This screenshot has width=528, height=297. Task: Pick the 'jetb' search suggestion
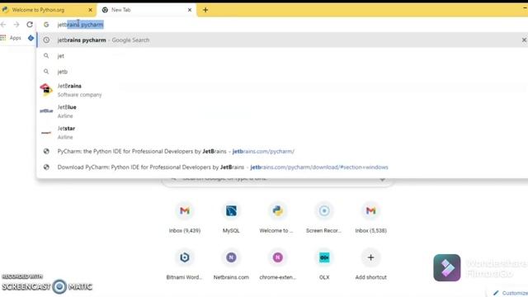pyautogui.click(x=283, y=72)
